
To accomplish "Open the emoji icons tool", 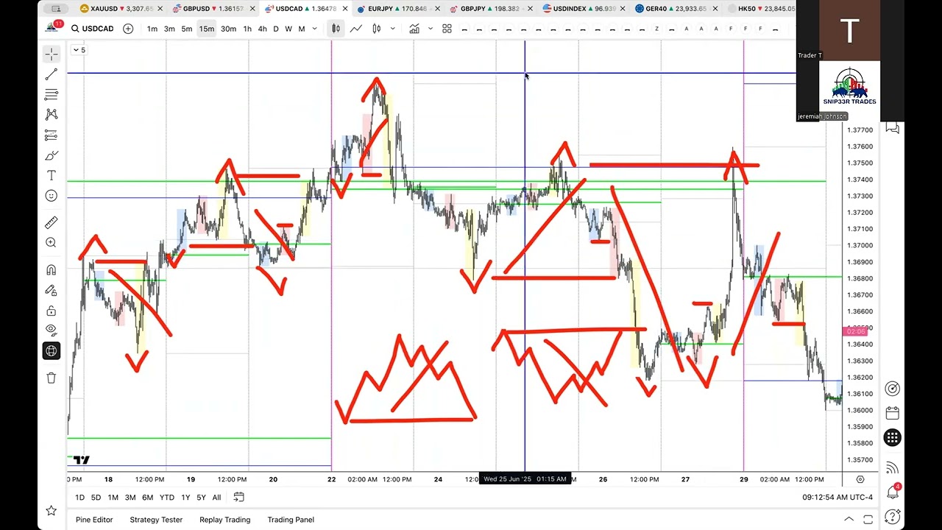I will [x=51, y=196].
